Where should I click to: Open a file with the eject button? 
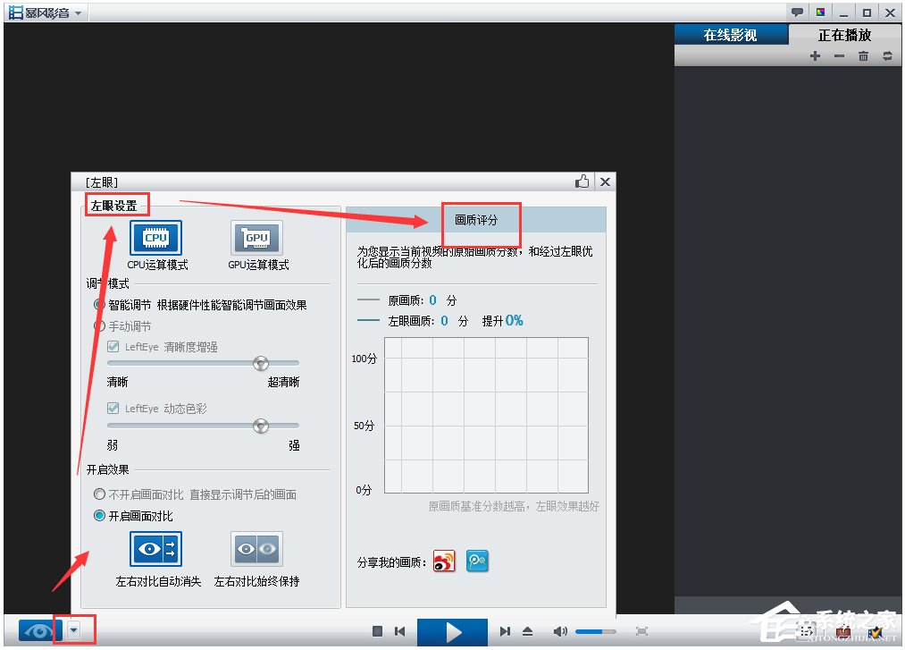527,631
